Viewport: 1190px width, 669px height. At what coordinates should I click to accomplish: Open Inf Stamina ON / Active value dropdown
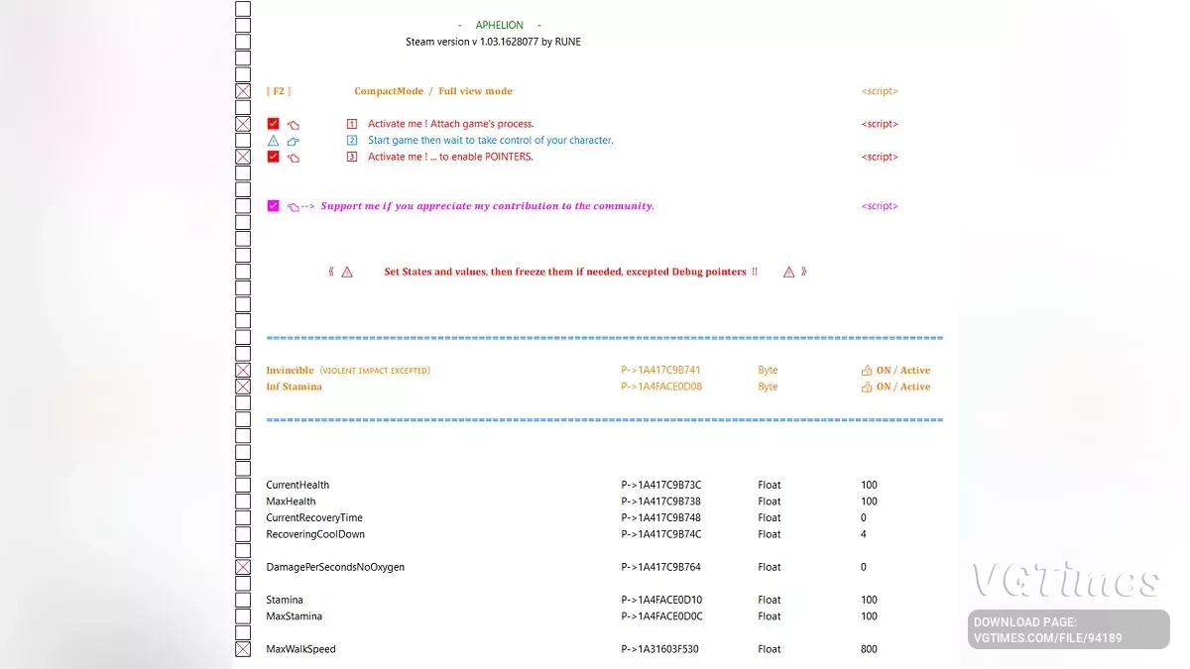(x=902, y=387)
